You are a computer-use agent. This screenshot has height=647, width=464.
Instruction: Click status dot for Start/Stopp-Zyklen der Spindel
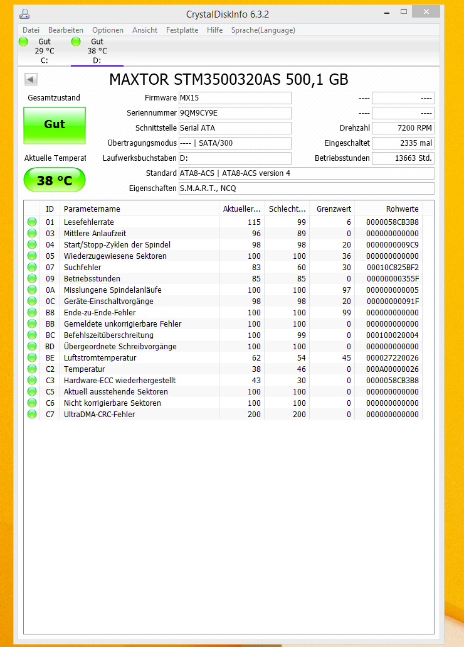pos(32,245)
